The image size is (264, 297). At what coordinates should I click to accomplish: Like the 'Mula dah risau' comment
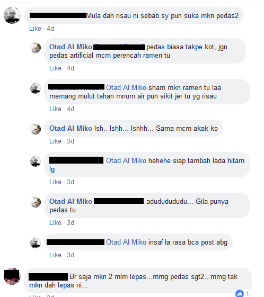35,29
